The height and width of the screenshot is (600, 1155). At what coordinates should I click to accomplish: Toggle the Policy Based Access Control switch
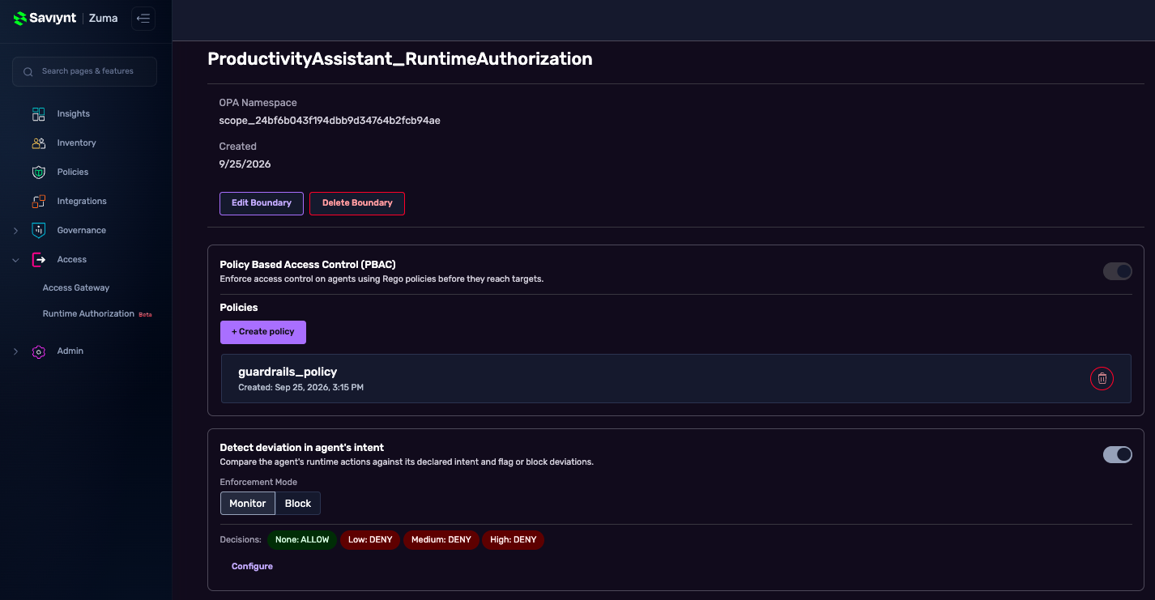(1118, 271)
